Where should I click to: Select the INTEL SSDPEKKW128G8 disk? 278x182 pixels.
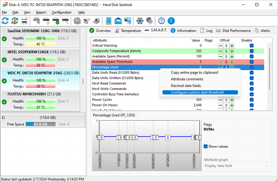pos(41,59)
